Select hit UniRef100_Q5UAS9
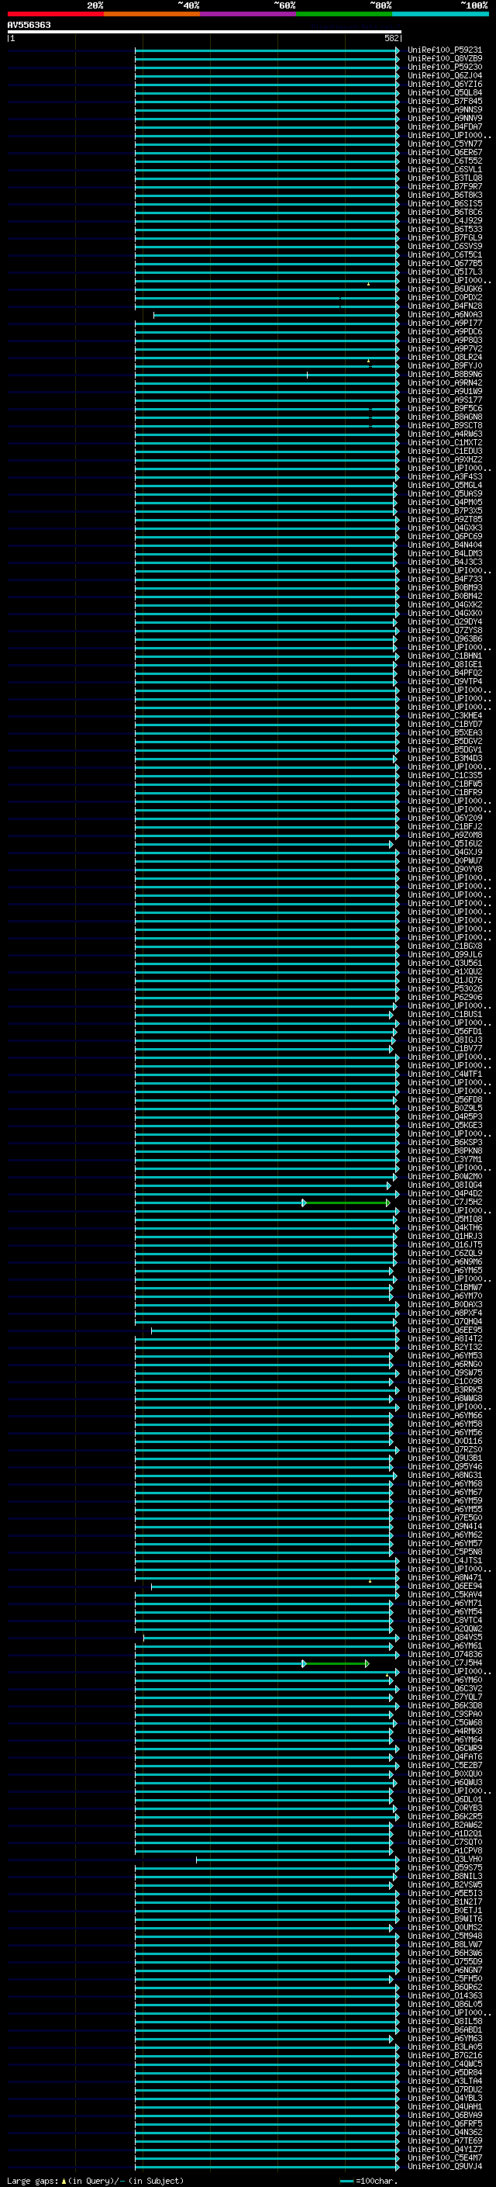 [x=444, y=494]
